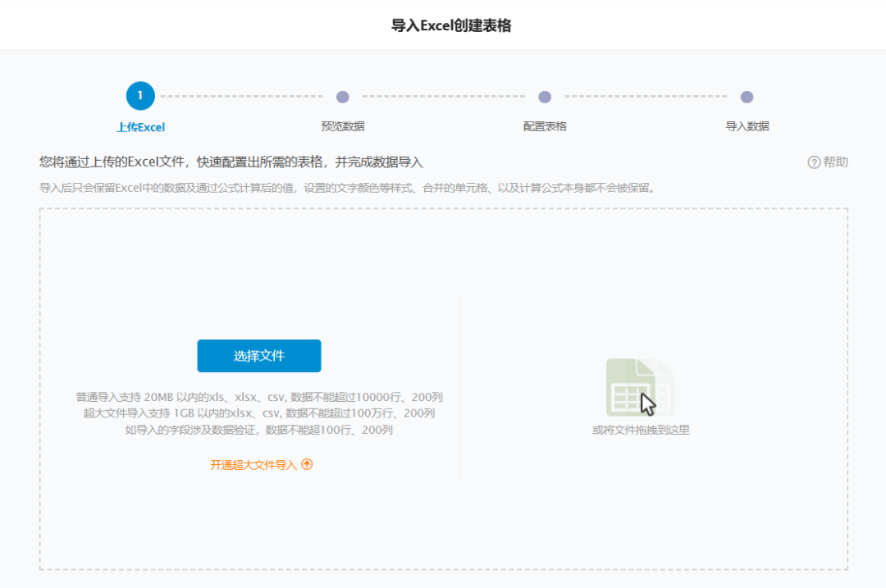The image size is (886, 588).
Task: Click the circled up-arrow upgrade icon
Action: (x=307, y=464)
